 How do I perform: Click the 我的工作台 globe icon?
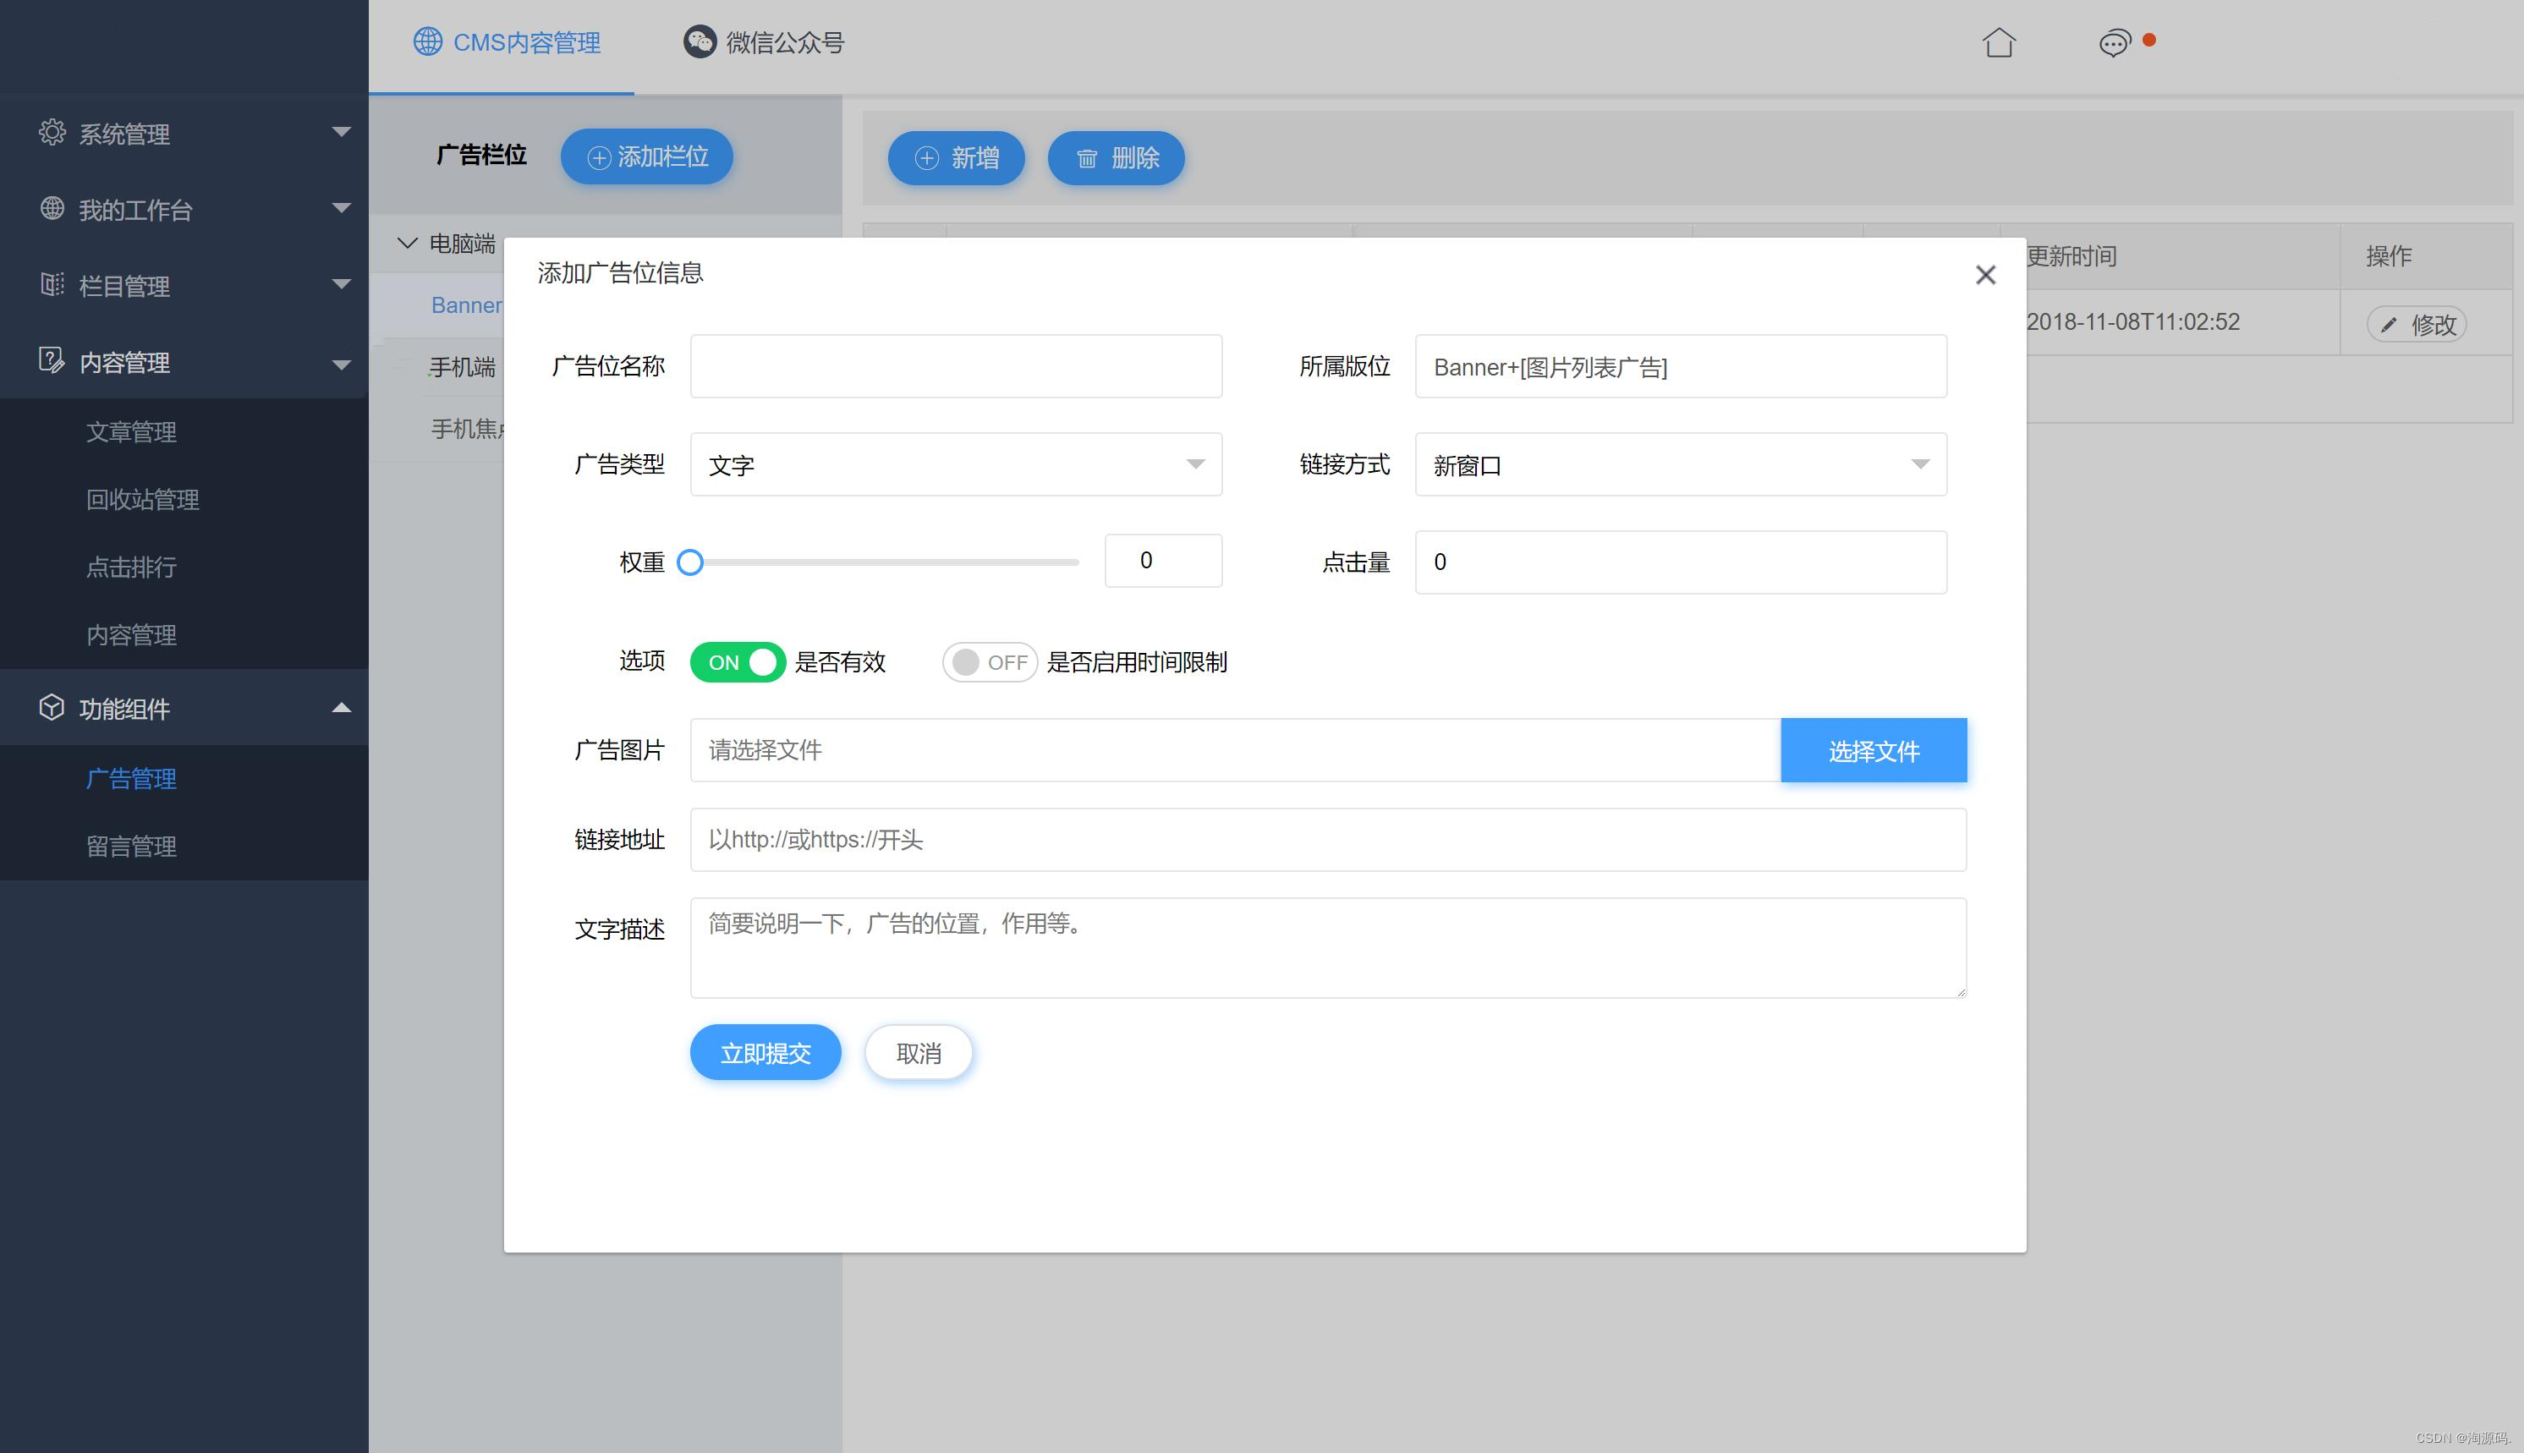click(52, 209)
